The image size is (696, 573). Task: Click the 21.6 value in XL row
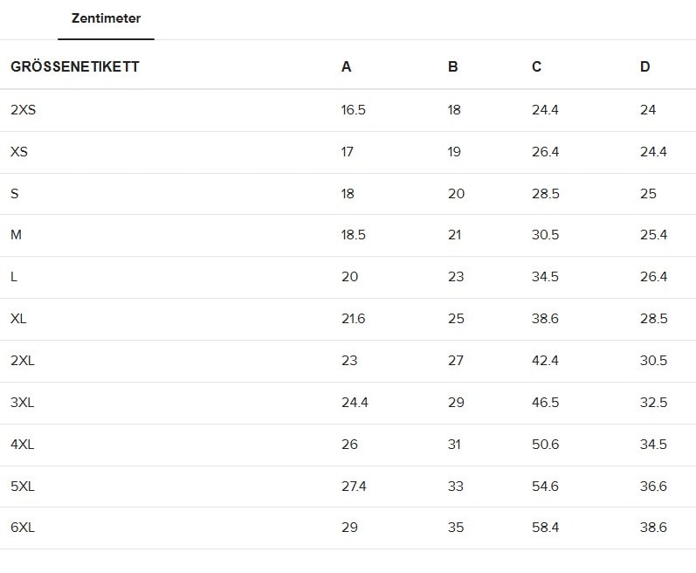pos(353,319)
